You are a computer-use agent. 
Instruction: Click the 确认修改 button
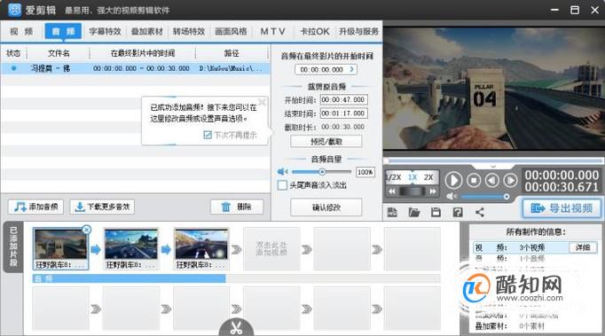[x=326, y=207]
